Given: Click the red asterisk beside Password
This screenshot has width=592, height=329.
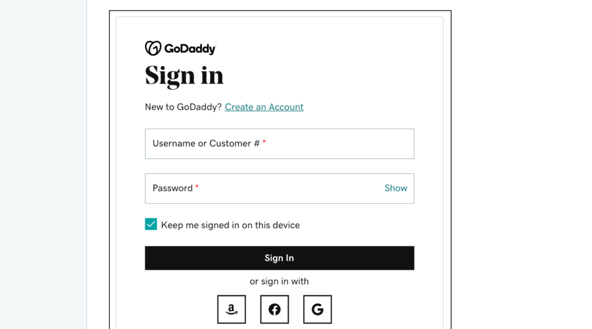Looking at the screenshot, I should click(197, 187).
